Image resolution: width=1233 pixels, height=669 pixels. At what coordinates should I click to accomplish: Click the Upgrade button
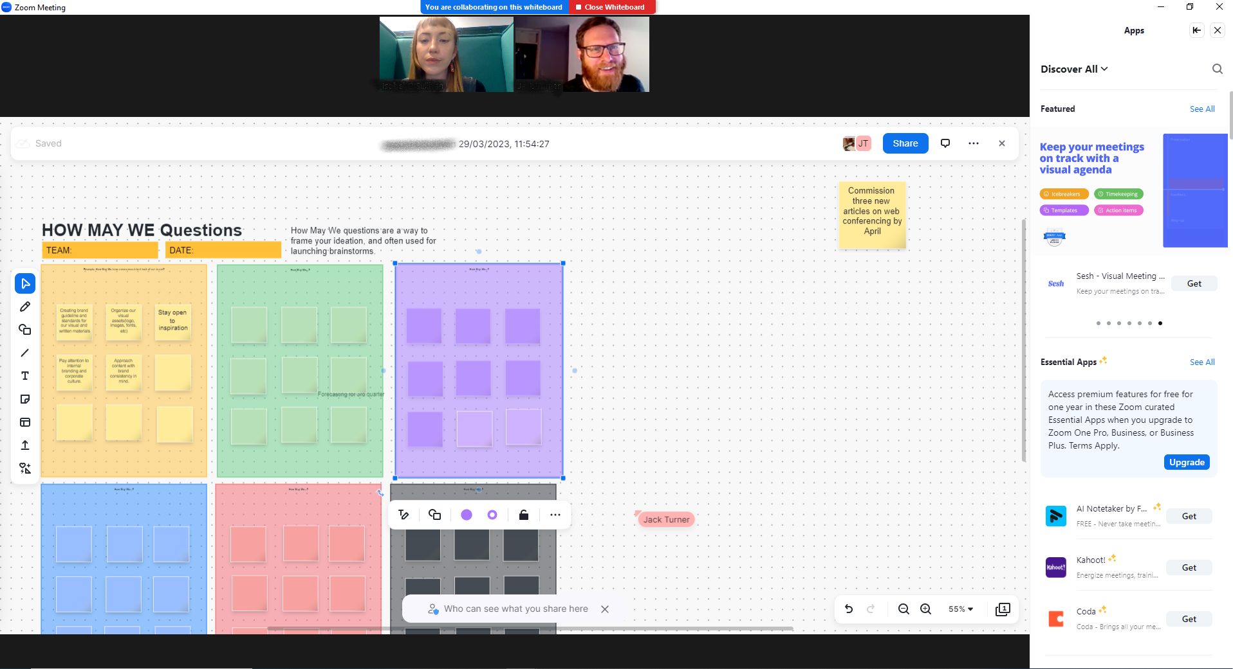(x=1187, y=462)
